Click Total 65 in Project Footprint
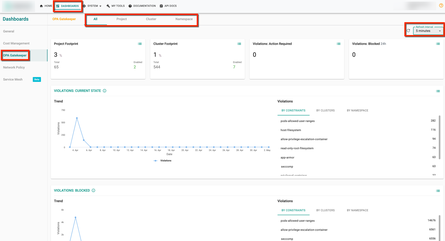Screen dimensions: 445x241 [x=56, y=67]
